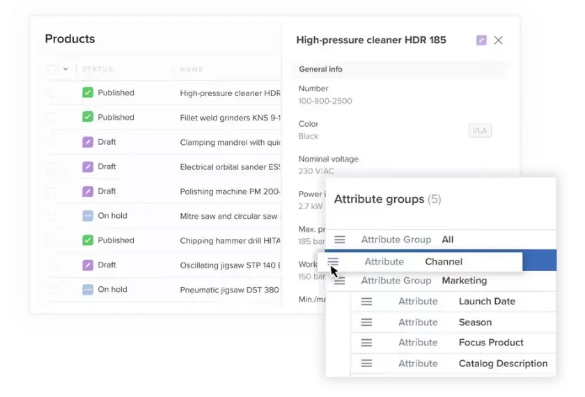Toggle the select-all checkbox in table header
The image size is (585, 397).
53,70
